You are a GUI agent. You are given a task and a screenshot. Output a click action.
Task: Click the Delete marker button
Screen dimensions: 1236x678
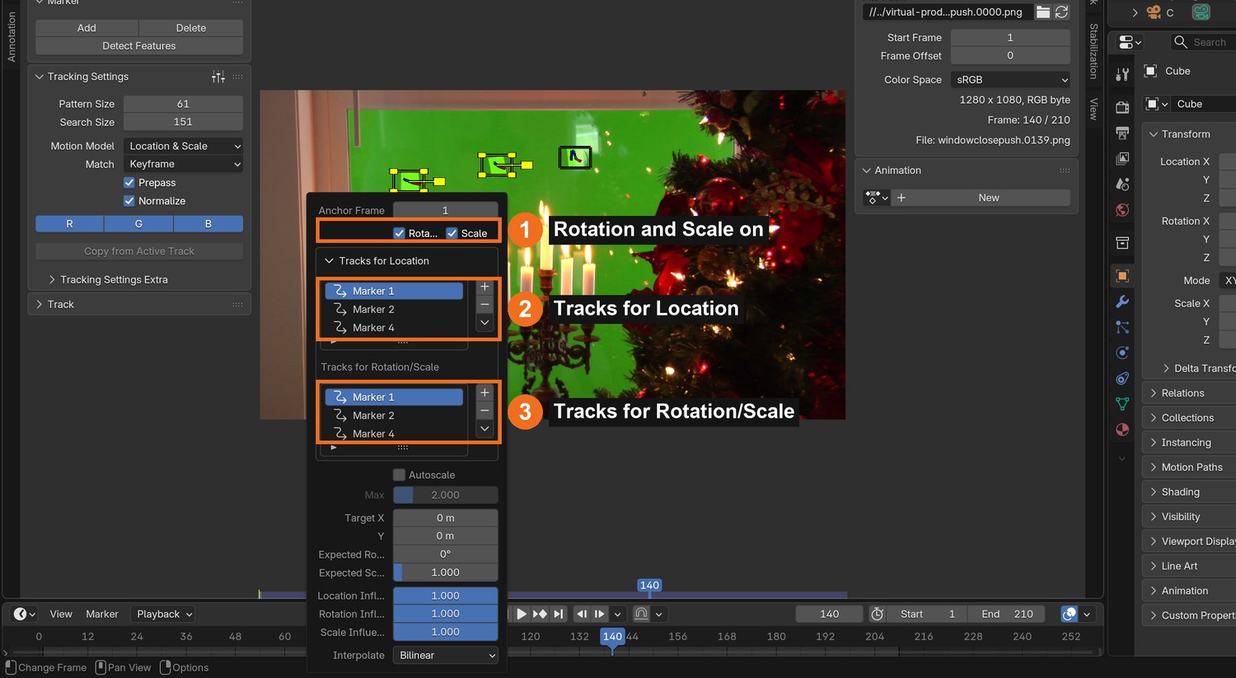point(191,28)
